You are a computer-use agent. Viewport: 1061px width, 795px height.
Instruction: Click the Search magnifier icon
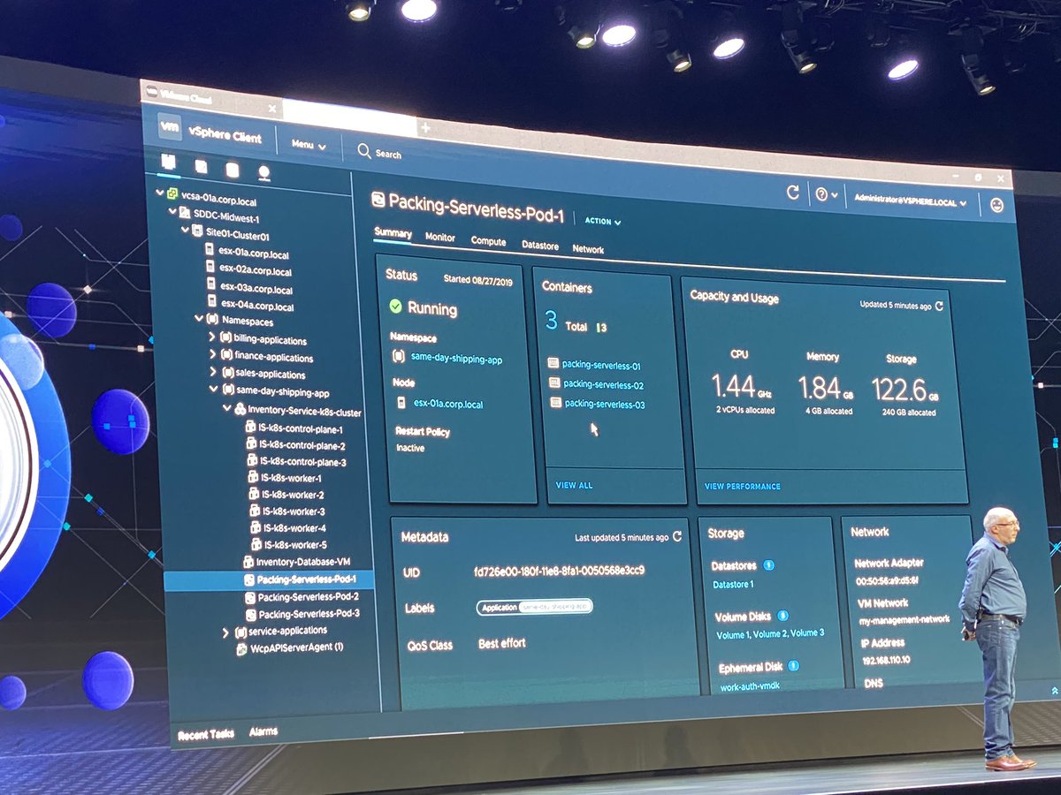coord(363,151)
